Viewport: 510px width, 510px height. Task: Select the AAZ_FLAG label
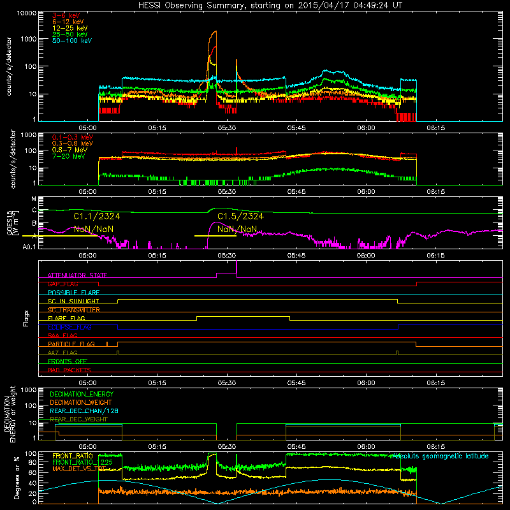(x=62, y=353)
